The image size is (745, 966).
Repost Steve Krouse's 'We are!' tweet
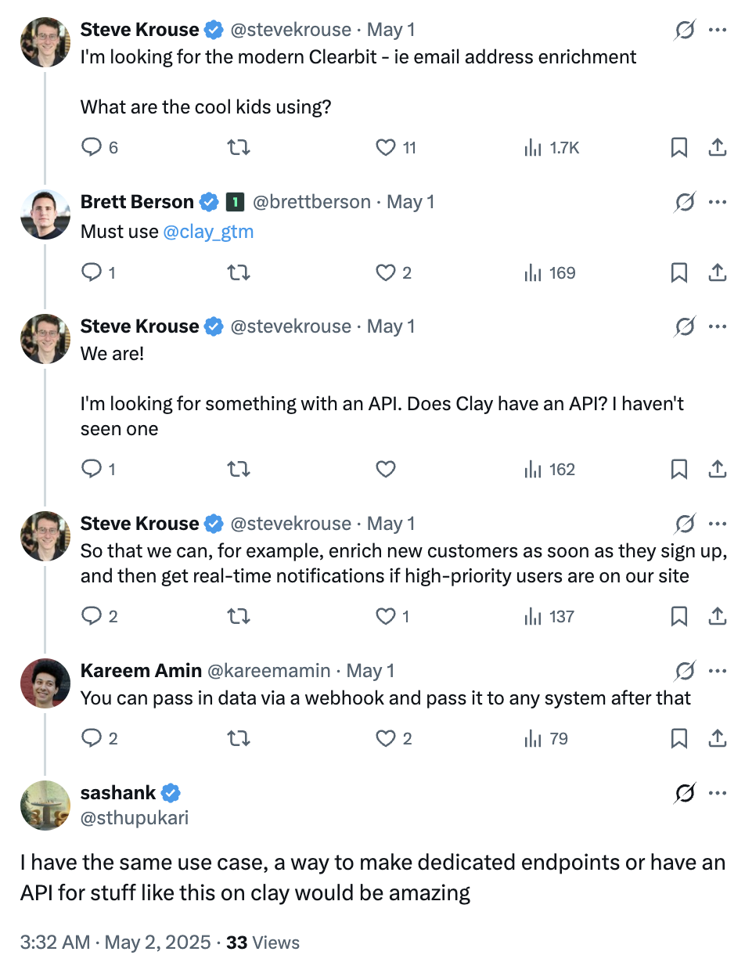pos(238,469)
